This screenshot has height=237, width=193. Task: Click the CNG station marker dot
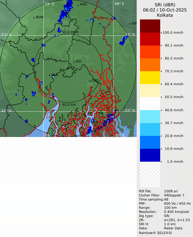89,81
